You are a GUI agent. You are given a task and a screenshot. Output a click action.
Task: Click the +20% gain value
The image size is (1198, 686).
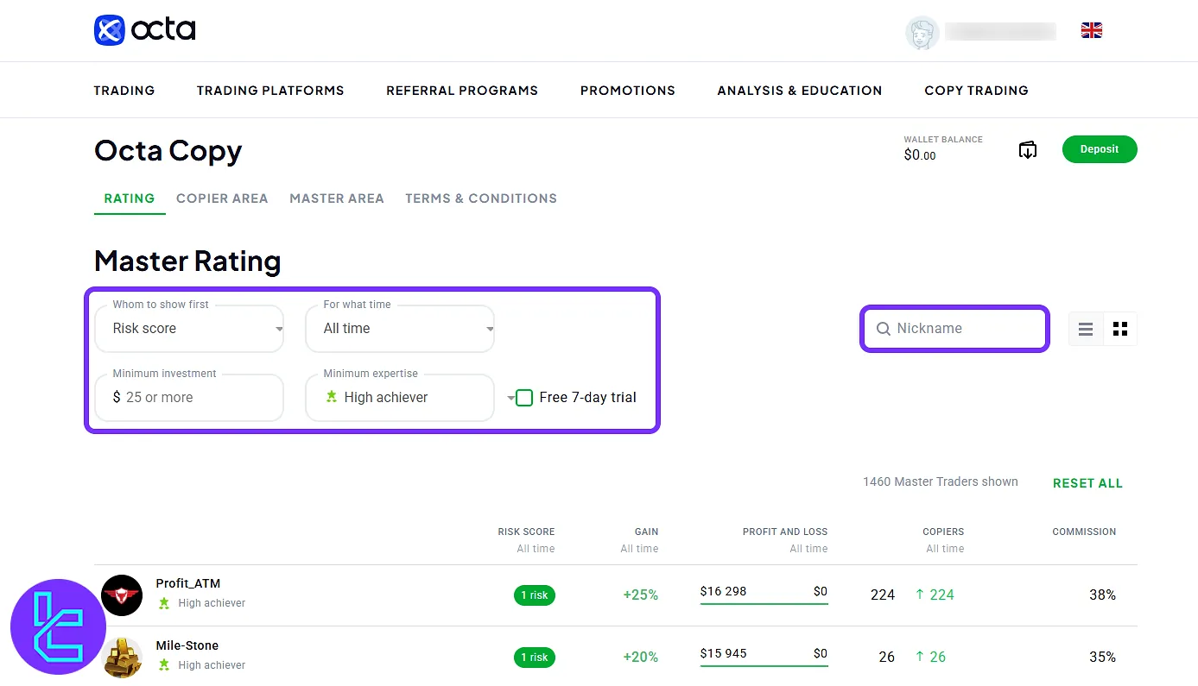[641, 658]
